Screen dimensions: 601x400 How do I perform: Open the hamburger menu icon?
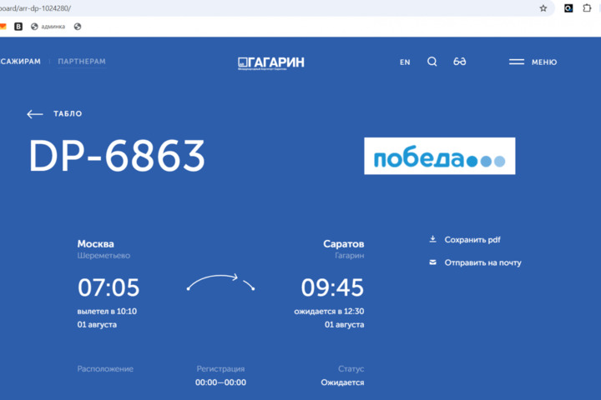click(517, 62)
